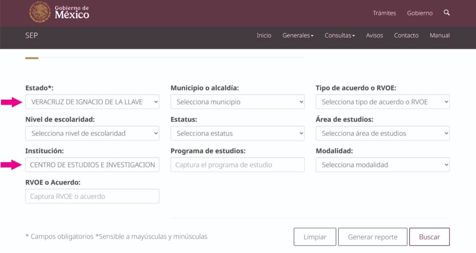Viewport: 476px width, 253px height.
Task: Click the Gobierno de México logo
Action: pos(59,12)
